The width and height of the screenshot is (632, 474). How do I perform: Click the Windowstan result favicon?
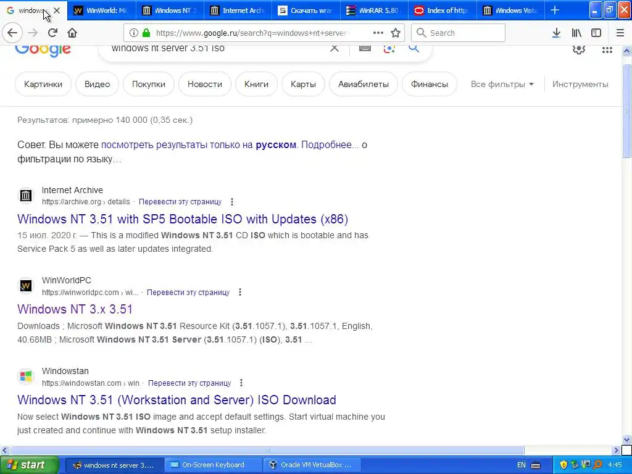click(26, 376)
